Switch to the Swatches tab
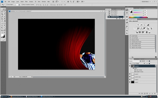The height and width of the screenshot is (98, 158). click(136, 8)
